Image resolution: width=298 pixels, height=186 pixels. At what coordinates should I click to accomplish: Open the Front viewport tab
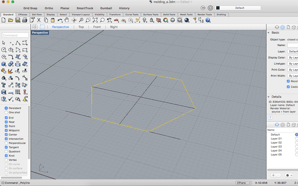(x=97, y=27)
